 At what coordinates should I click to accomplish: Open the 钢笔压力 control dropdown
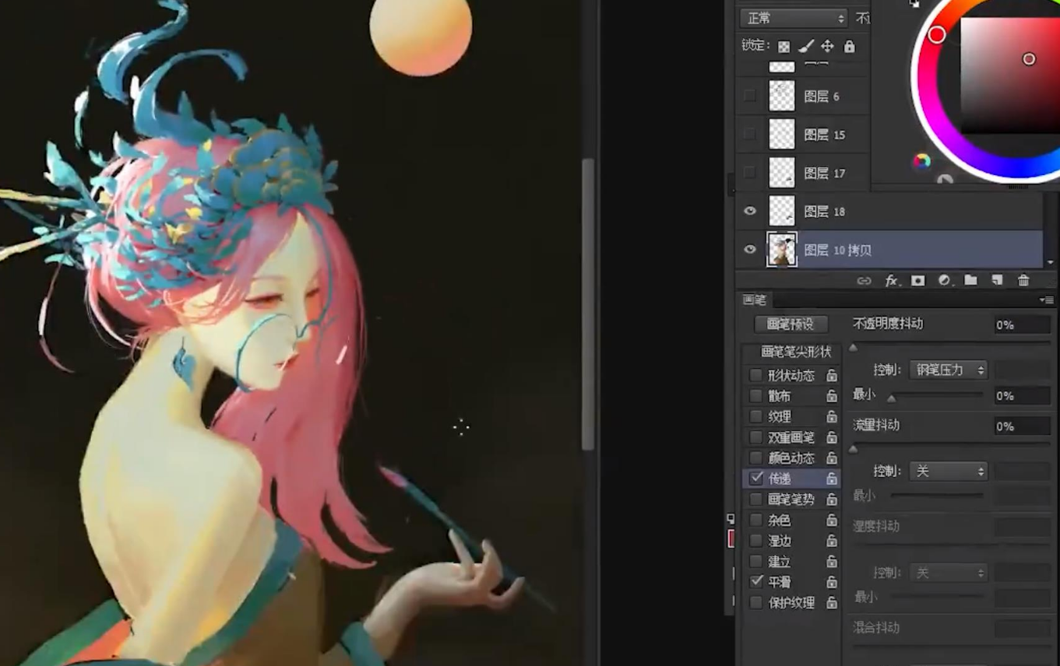click(x=948, y=370)
